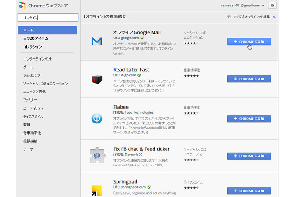Add Springpad to Chrome
296x197 pixels.
(249, 191)
